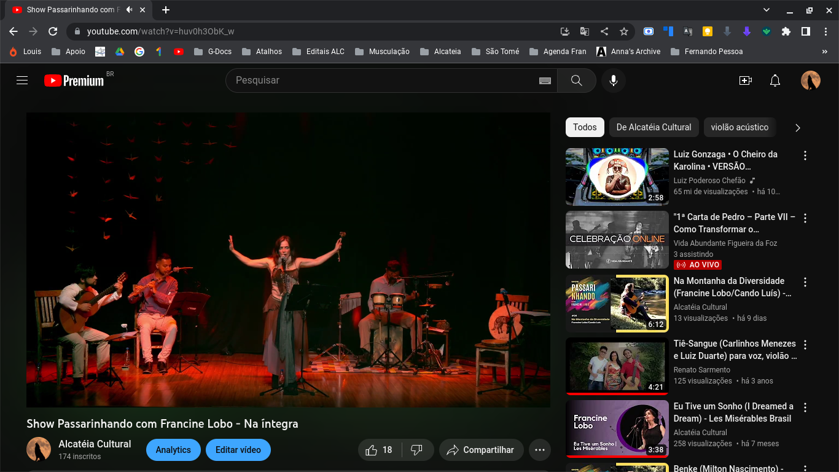The width and height of the screenshot is (839, 472).
Task: Open a new browser tab
Action: click(x=165, y=10)
